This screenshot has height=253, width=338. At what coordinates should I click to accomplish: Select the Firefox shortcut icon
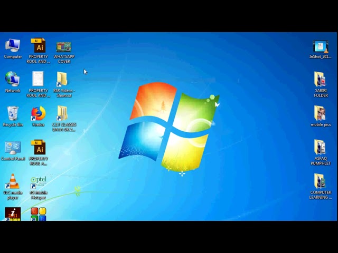pos(39,116)
